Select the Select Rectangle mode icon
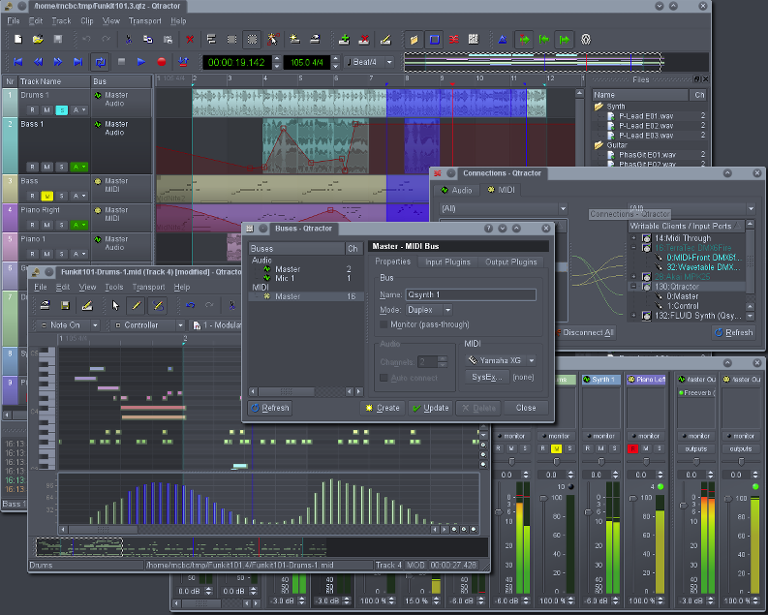The image size is (768, 615). coord(252,39)
